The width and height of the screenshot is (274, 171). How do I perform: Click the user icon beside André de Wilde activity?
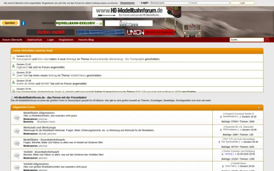pyautogui.click(x=13, y=83)
